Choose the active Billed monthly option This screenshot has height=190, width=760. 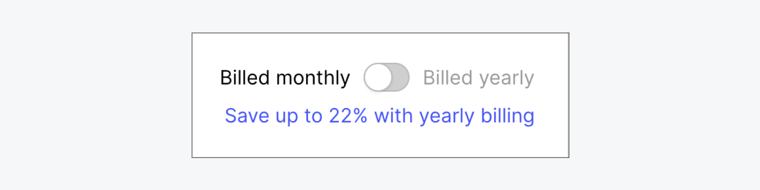pos(285,78)
